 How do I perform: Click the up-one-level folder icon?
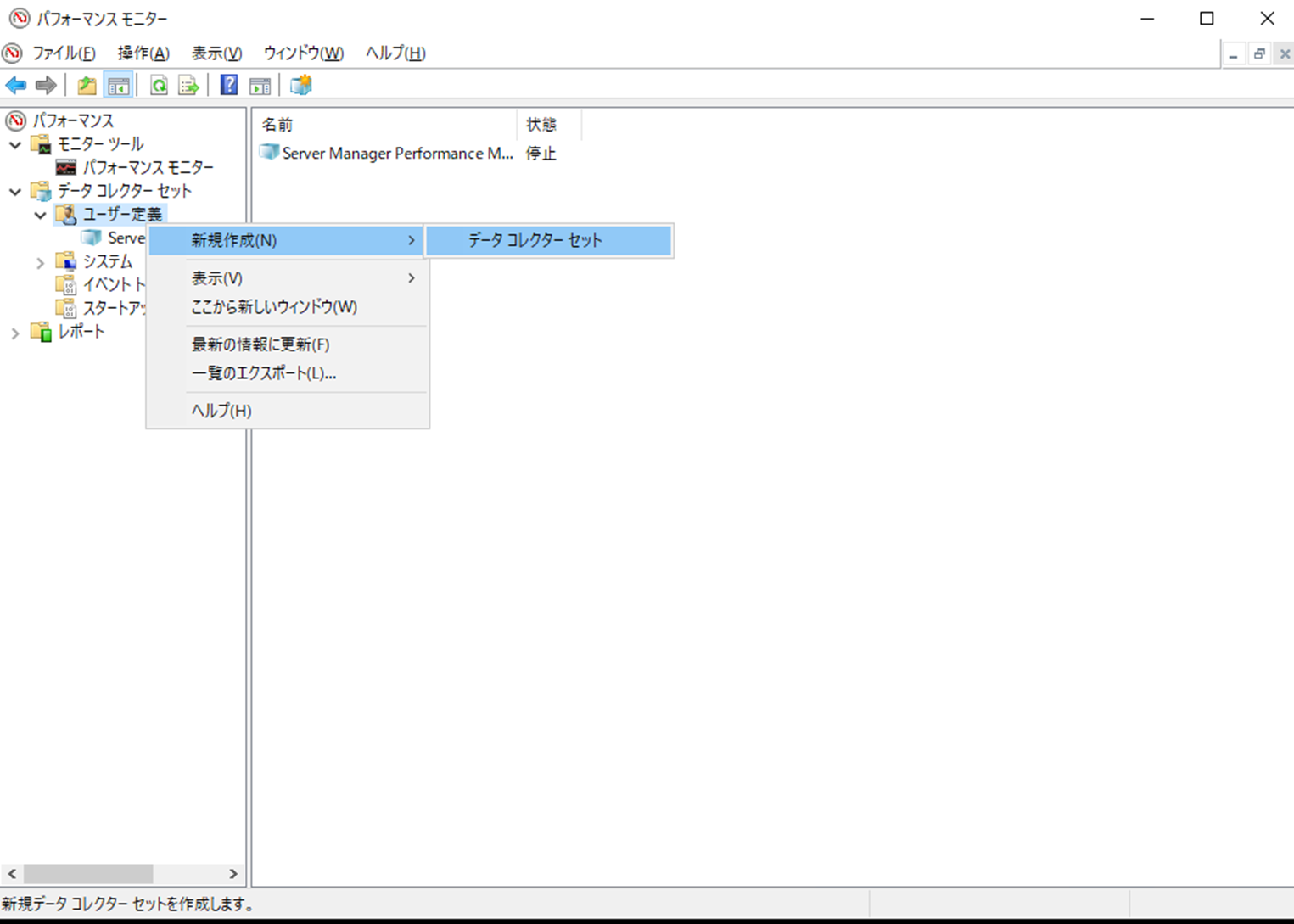[x=87, y=85]
